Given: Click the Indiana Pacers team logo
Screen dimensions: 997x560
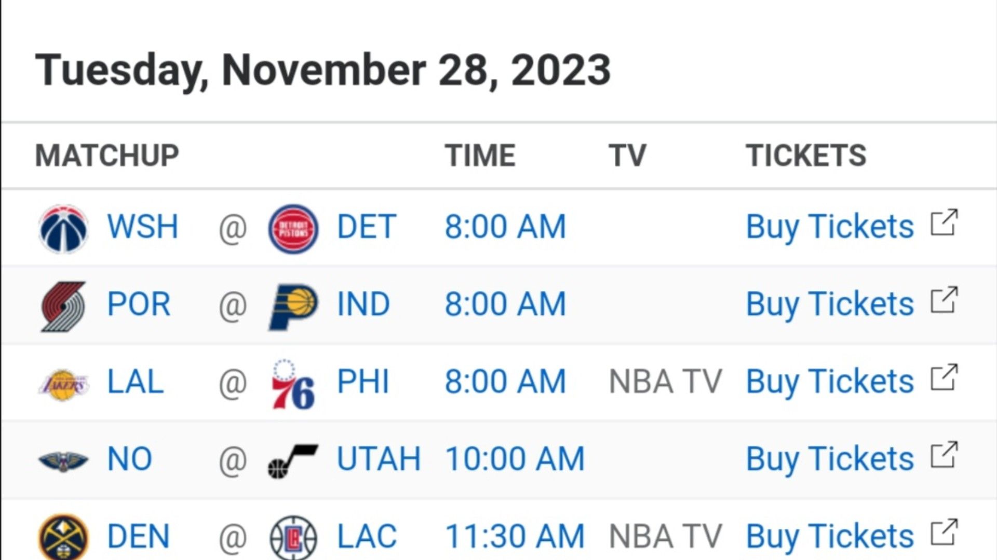Looking at the screenshot, I should click(293, 306).
